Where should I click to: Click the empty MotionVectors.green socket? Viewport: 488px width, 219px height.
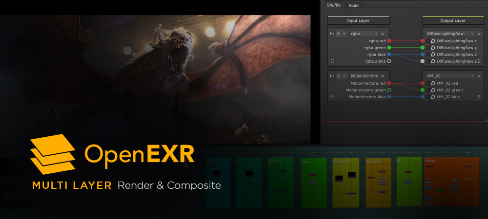pos(389,90)
